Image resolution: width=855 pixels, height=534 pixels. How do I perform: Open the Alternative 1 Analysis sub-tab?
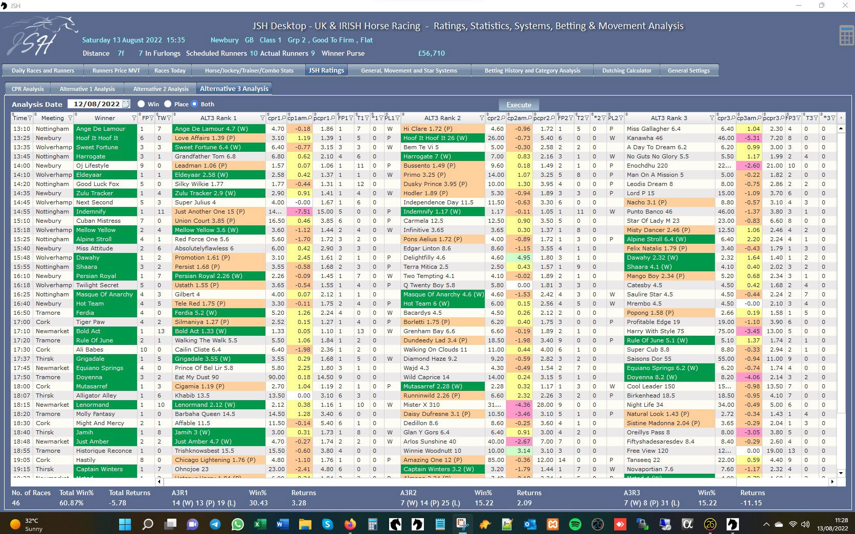87,89
